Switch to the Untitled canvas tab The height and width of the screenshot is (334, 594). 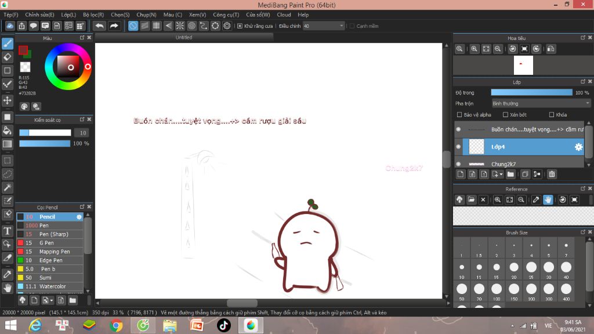point(184,38)
